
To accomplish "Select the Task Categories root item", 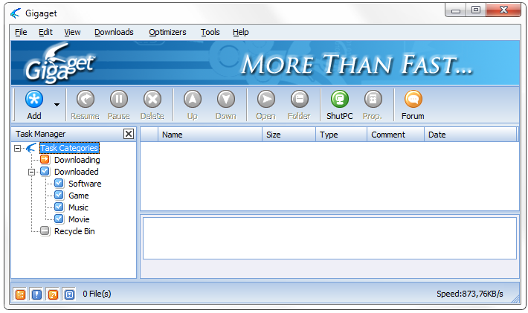I will click(x=69, y=148).
